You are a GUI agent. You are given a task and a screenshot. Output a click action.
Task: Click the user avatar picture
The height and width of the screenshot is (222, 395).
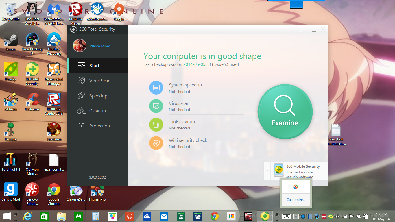pyautogui.click(x=80, y=46)
